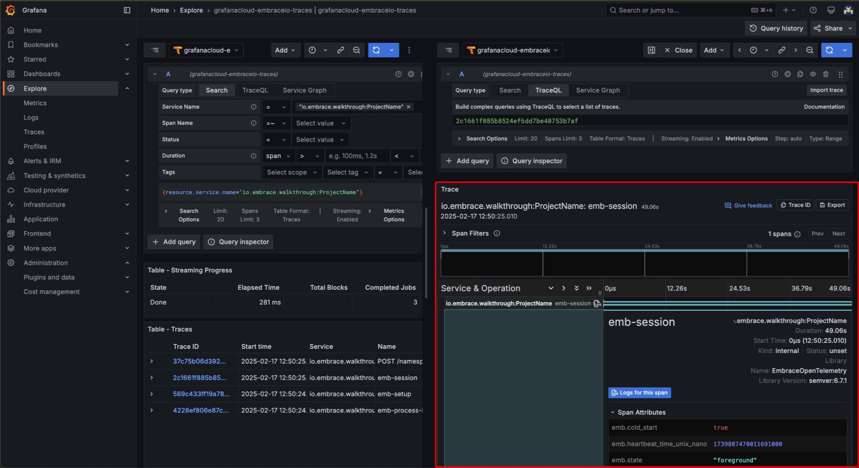859x468 pixels.
Task: Open Duration span scope dropdown
Action: click(x=278, y=156)
